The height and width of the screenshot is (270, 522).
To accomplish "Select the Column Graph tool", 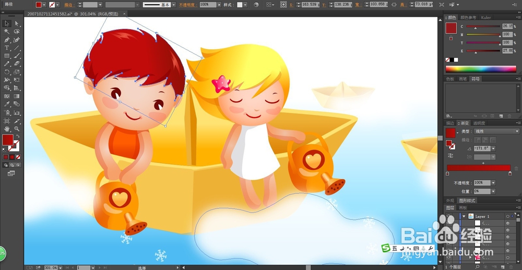I will [x=17, y=112].
